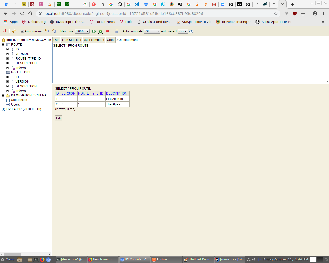
Task: Run the SQL statement with green play icon
Action: click(x=94, y=31)
